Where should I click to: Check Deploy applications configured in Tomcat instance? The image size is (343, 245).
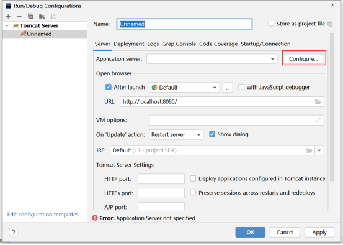(193, 178)
